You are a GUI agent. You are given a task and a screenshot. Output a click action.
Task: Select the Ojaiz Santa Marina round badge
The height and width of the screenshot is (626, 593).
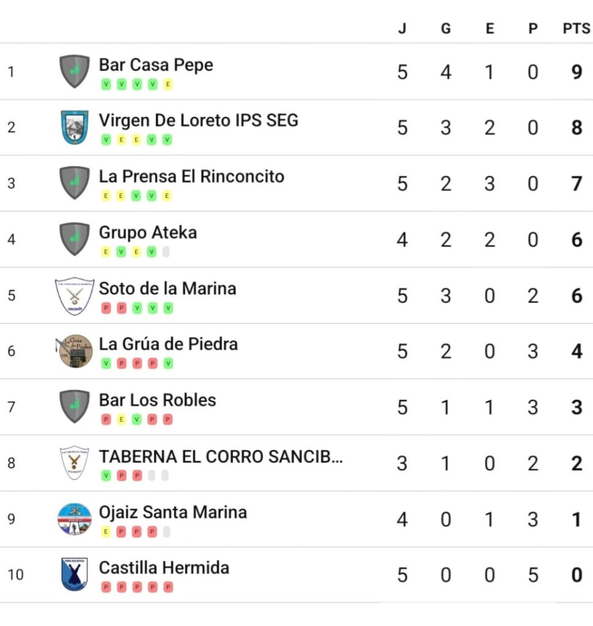tap(74, 519)
